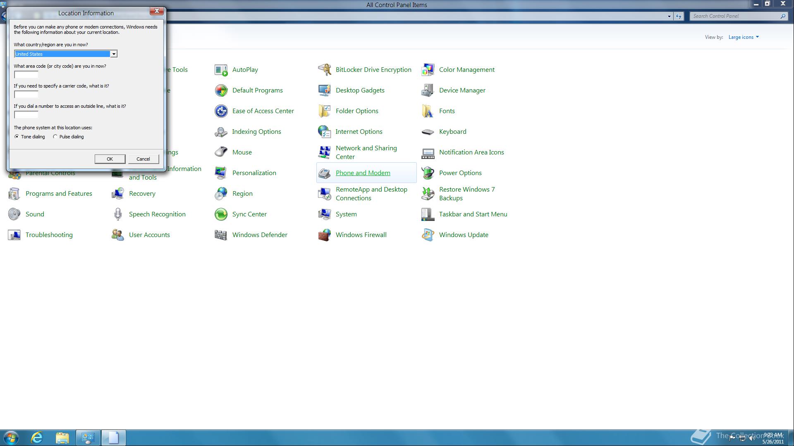The width and height of the screenshot is (794, 446).
Task: Open country/region dropdown showing United States
Action: click(x=66, y=54)
